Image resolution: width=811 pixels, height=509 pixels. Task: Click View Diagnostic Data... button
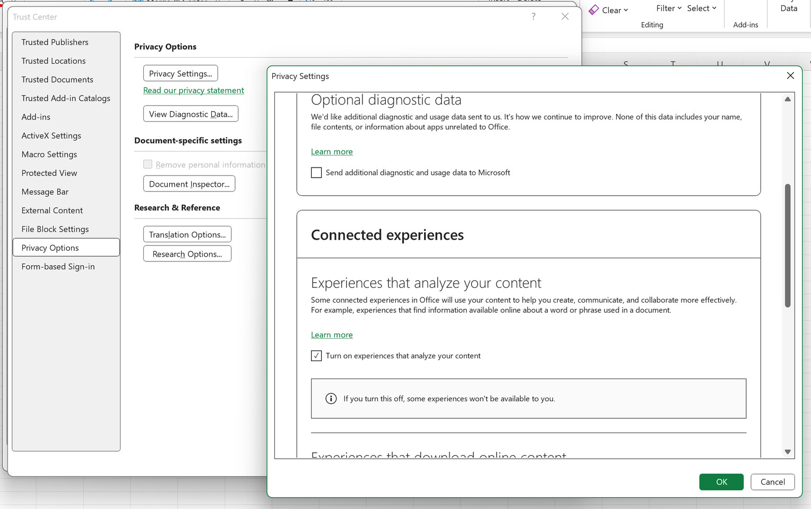click(x=191, y=114)
